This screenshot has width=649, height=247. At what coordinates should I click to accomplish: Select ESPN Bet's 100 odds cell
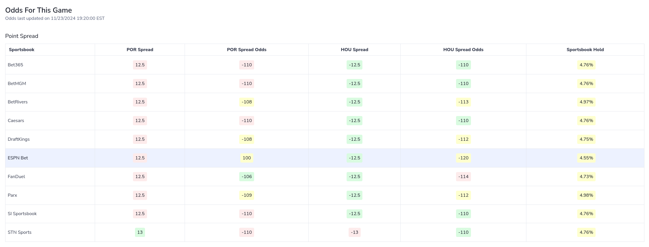tap(246, 158)
